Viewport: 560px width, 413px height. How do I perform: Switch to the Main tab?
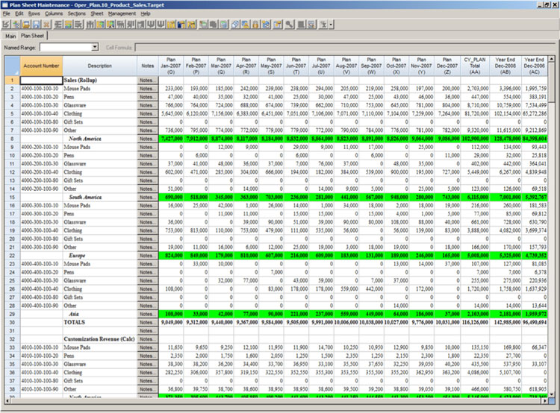coord(10,35)
